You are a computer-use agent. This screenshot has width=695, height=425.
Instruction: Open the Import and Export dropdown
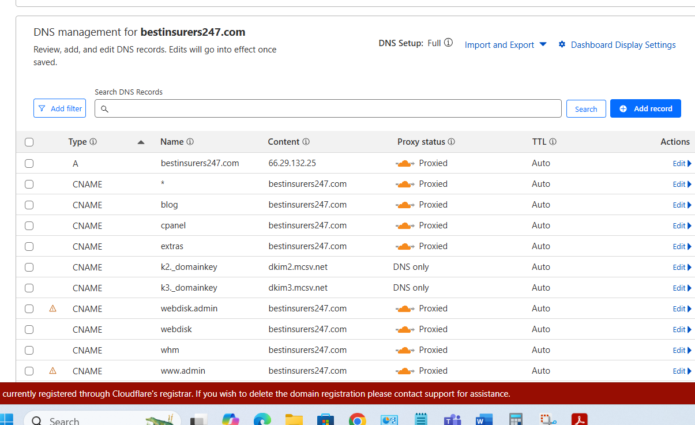coord(505,45)
